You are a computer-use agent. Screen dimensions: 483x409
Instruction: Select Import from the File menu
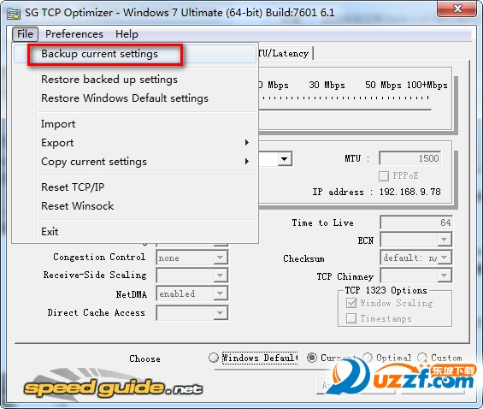134,124
